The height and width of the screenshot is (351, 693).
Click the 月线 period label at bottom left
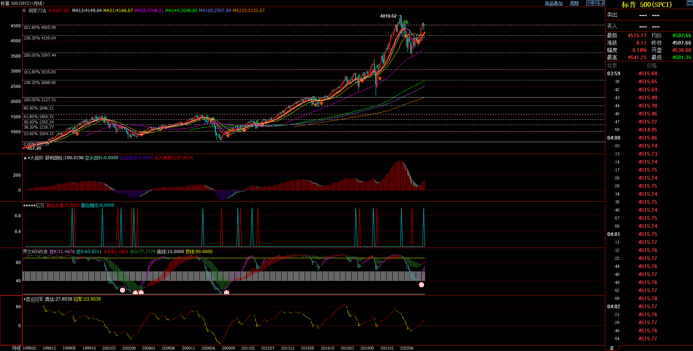click(x=16, y=348)
